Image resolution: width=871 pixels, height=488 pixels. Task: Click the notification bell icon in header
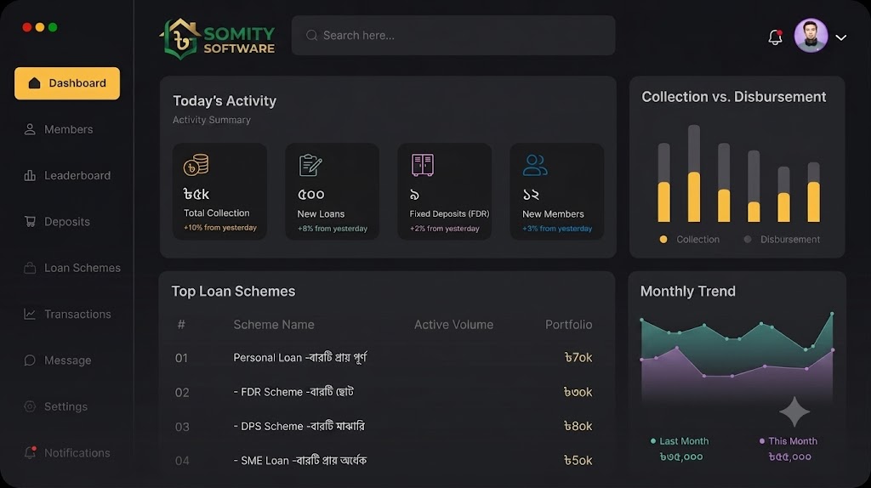click(x=776, y=37)
